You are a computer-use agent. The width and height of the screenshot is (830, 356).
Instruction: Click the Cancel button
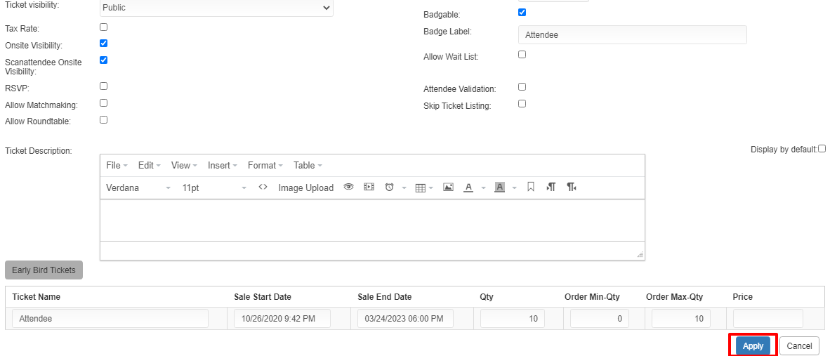coord(799,346)
